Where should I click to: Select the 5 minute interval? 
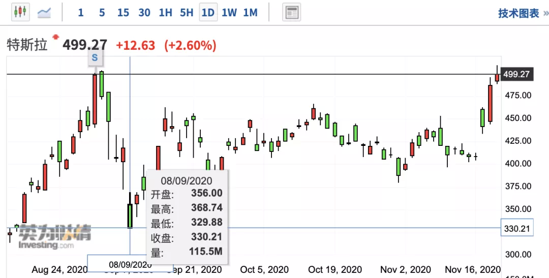[102, 13]
